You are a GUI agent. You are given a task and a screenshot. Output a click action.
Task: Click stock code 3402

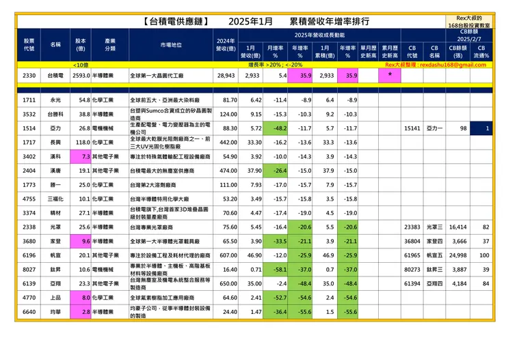coord(29,156)
